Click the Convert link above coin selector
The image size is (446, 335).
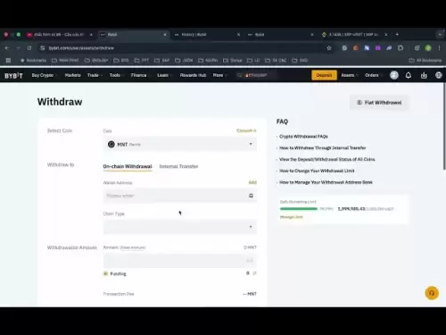(246, 130)
